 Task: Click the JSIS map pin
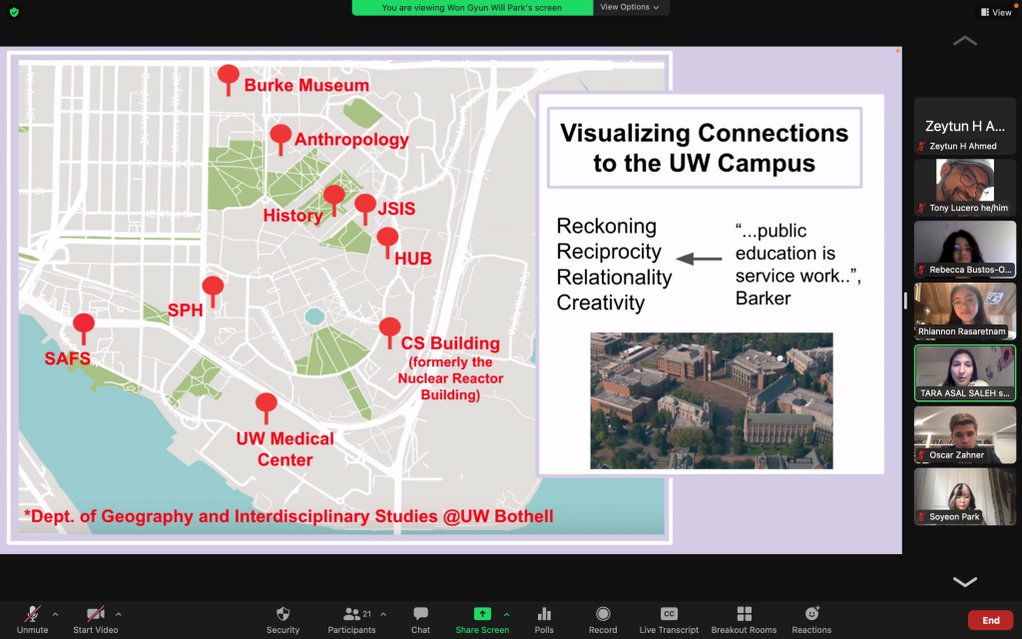pos(365,208)
